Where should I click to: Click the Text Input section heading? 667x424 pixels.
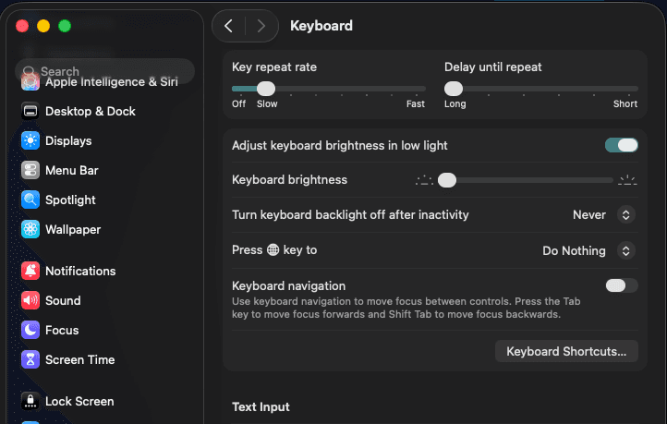261,407
